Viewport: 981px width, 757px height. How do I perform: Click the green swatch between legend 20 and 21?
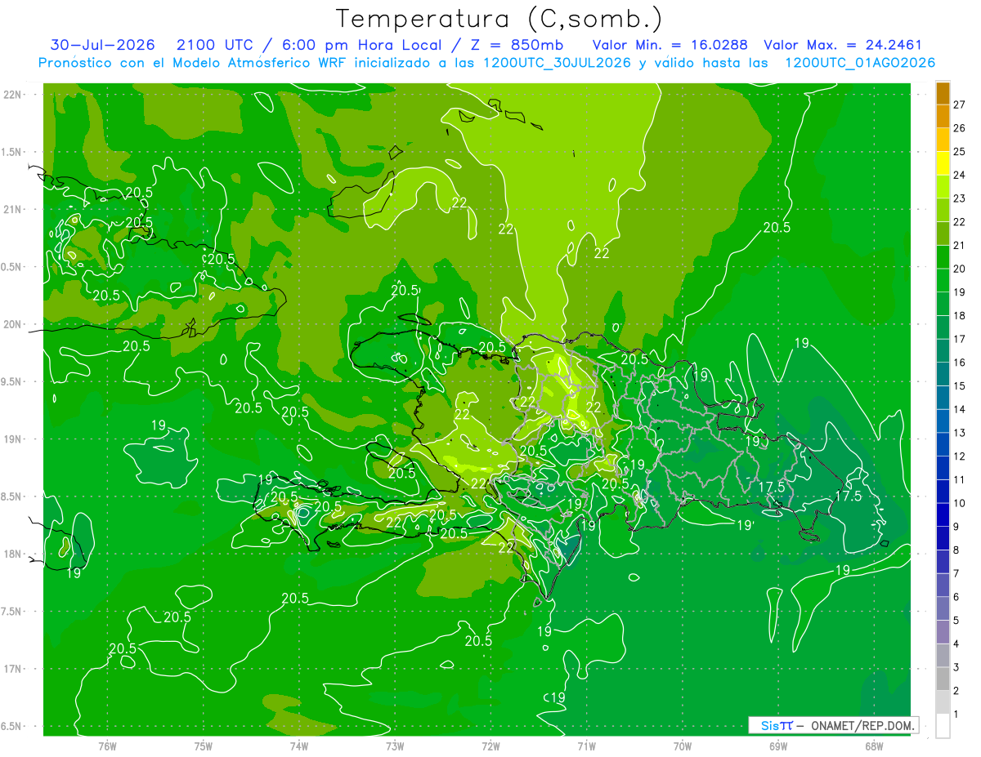943,256
